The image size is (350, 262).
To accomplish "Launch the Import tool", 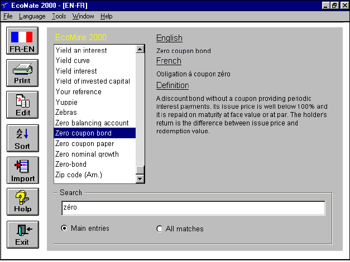I will coord(22,171).
